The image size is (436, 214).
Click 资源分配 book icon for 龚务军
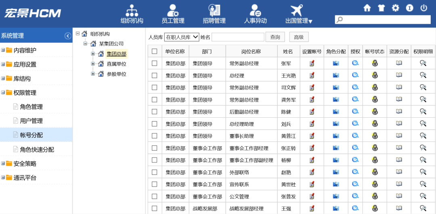coord(399,100)
